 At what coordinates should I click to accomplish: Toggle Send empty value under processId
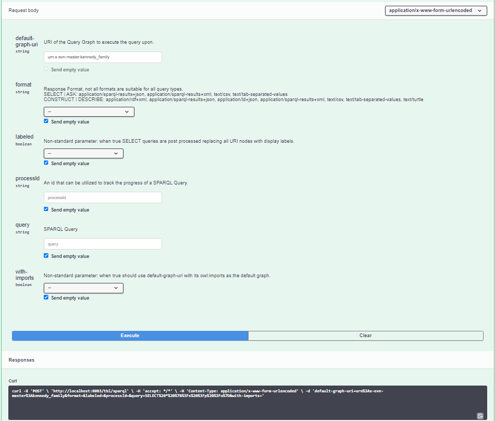[x=46, y=209]
